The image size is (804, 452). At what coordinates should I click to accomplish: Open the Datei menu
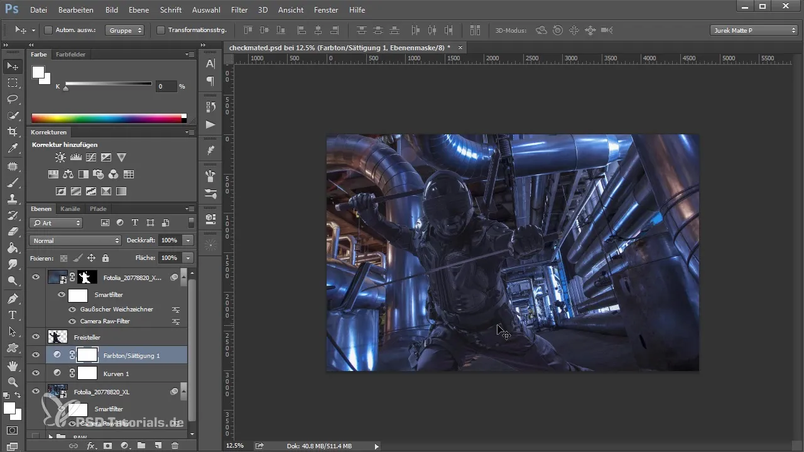tap(38, 10)
